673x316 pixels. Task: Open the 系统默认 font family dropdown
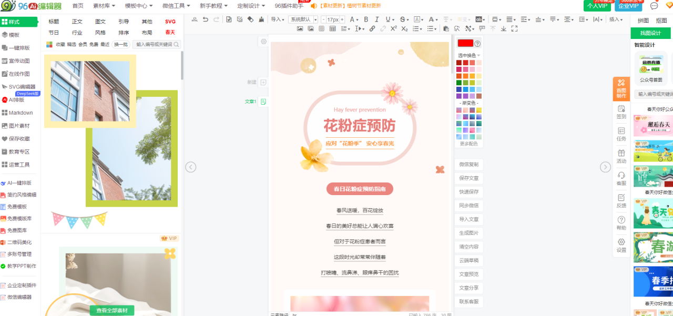(304, 19)
